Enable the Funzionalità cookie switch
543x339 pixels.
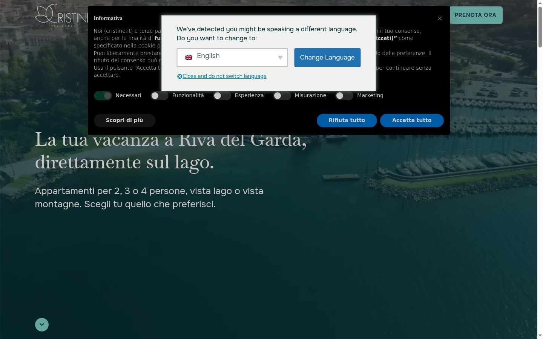tap(160, 96)
